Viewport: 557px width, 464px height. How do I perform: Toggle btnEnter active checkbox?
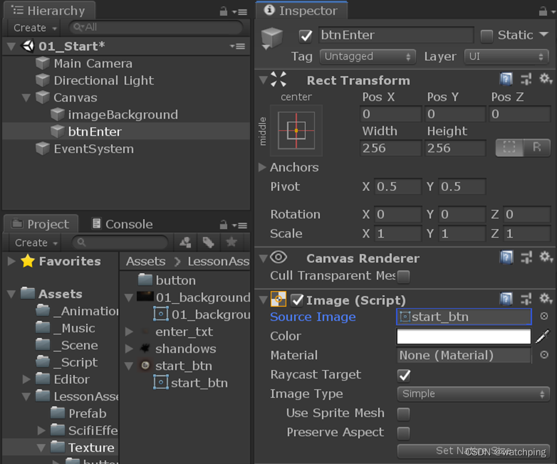pyautogui.click(x=305, y=36)
